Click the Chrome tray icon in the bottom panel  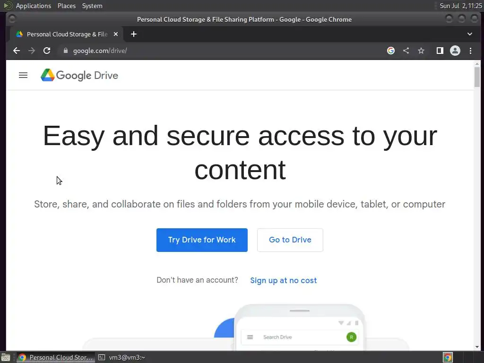(448, 357)
